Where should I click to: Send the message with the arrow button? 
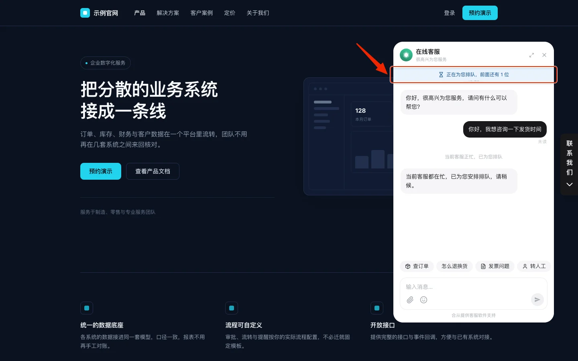click(537, 300)
